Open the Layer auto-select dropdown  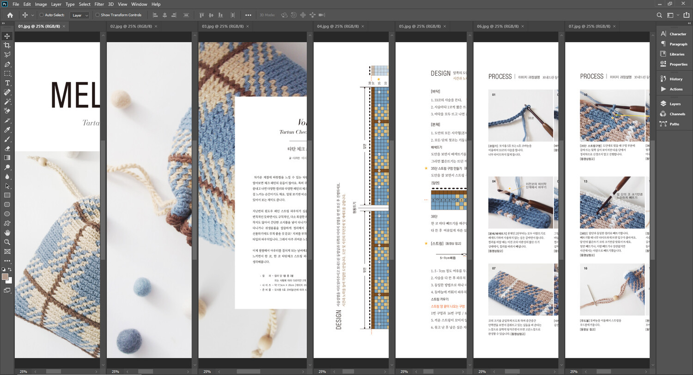[x=79, y=15]
